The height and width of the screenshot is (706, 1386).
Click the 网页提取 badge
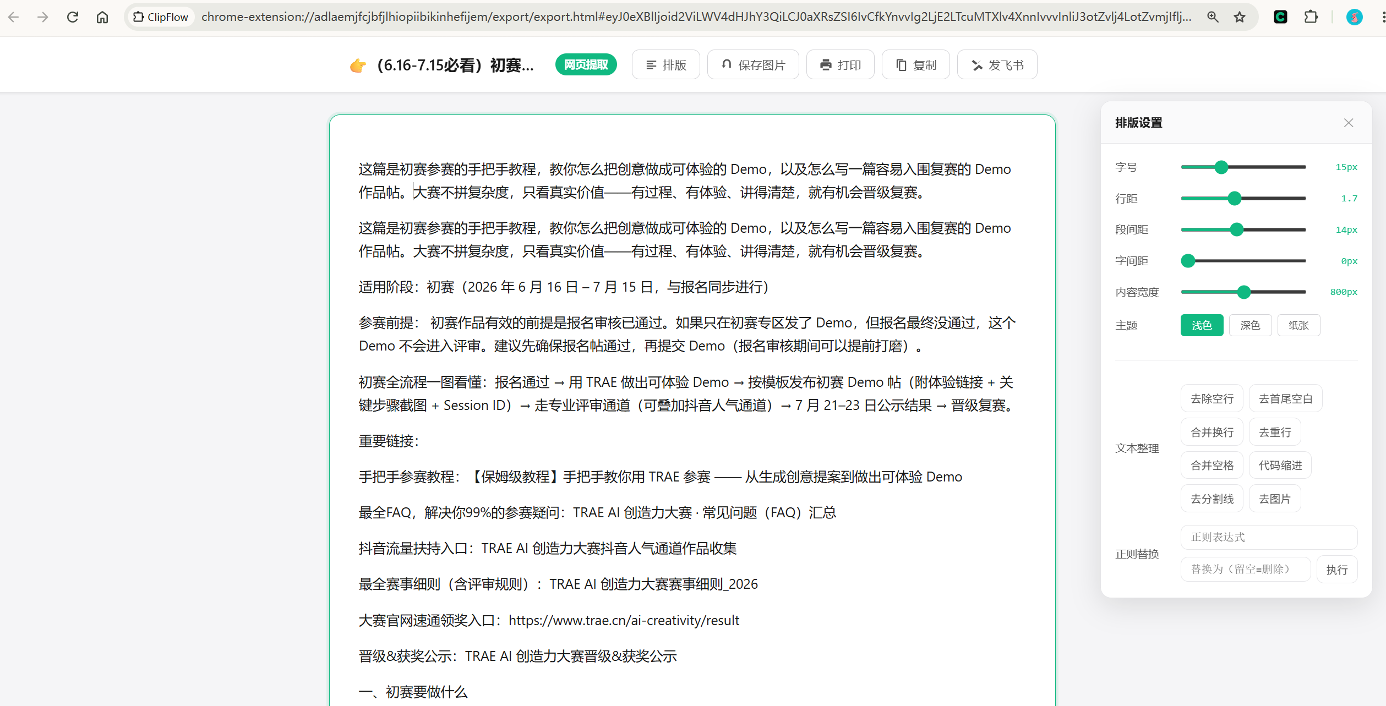[586, 65]
